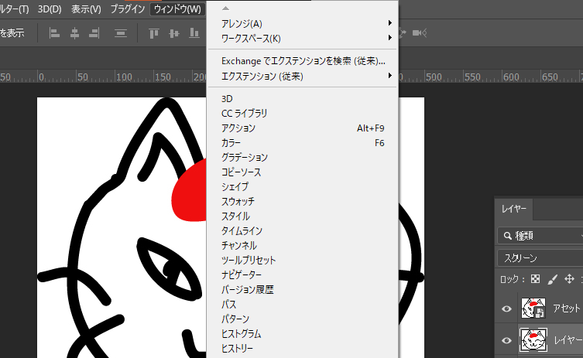Click Exchange でエクステンションを検索 menu entry
Image resolution: width=583 pixels, height=358 pixels.
pyautogui.click(x=304, y=61)
